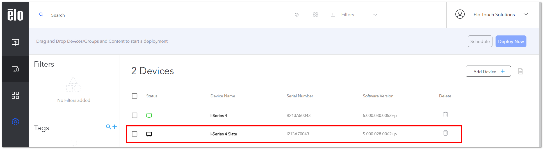Click the user account avatar icon

point(460,14)
